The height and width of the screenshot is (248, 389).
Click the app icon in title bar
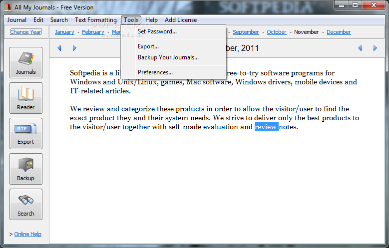tap(8, 7)
